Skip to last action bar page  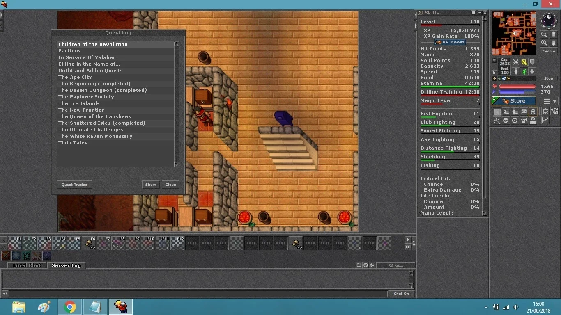pos(408,247)
